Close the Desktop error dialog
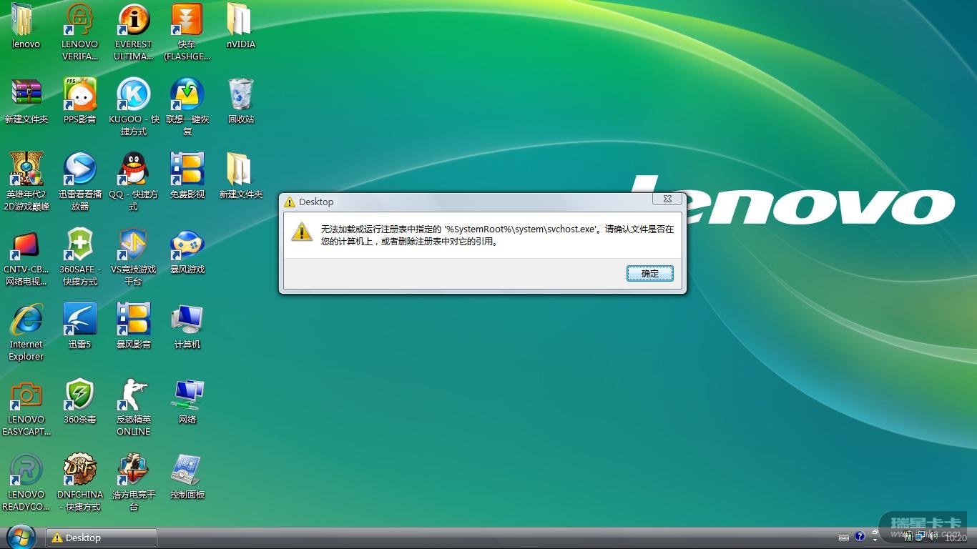The image size is (977, 549). click(x=667, y=199)
